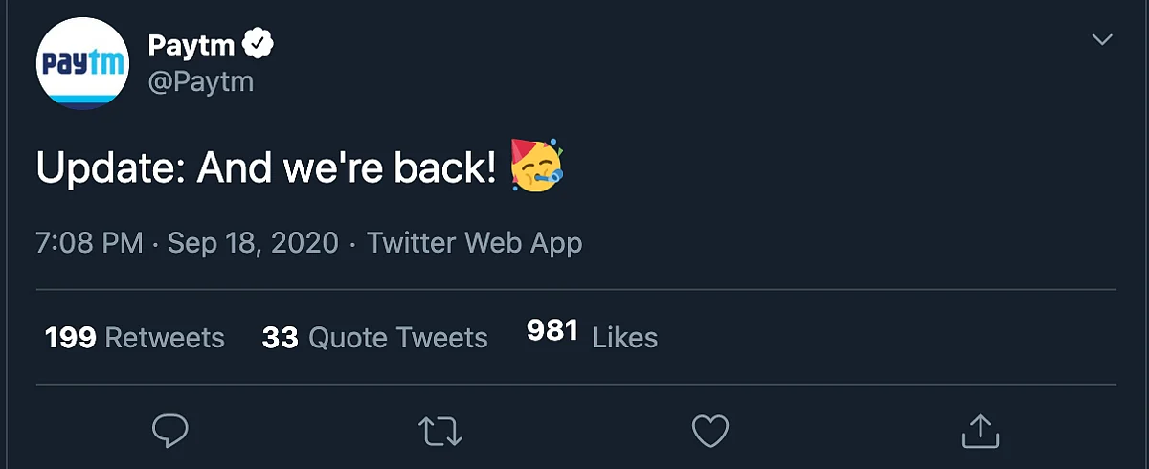Reply to the Paytm tweet via speech bubble icon
This screenshot has width=1149, height=469.
pos(170,431)
